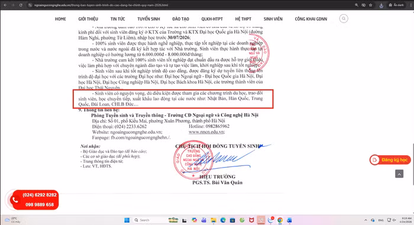This screenshot has width=414, height=225.
Task: Open the browser downloads icon
Action: (381, 5)
